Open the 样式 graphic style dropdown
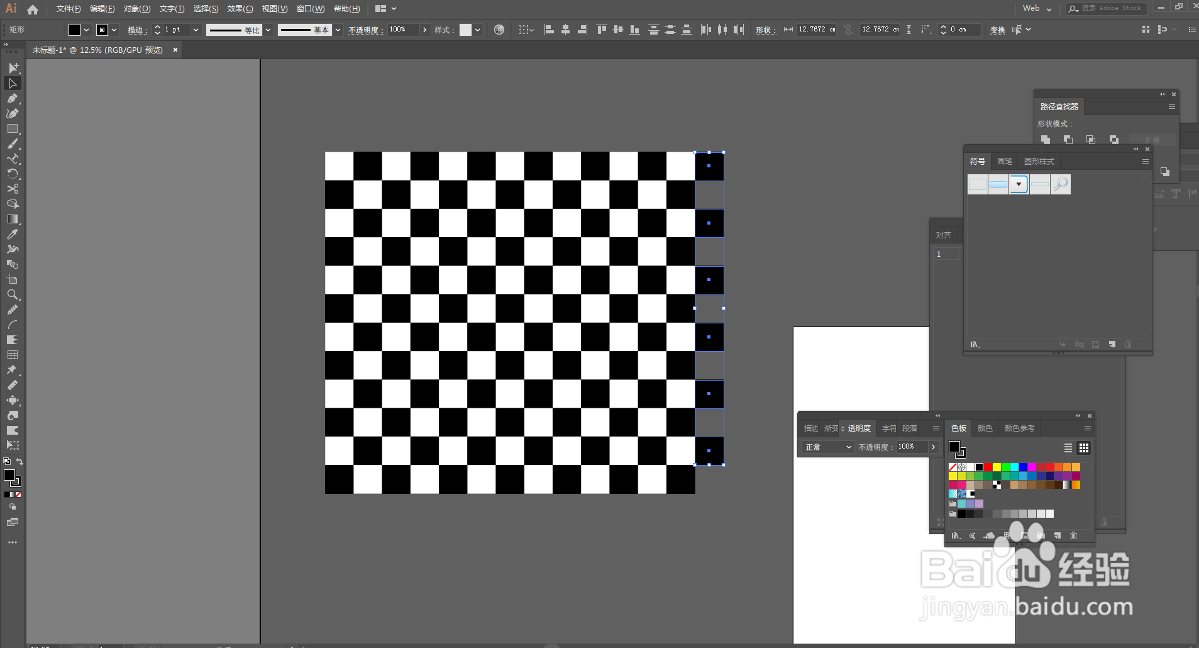This screenshot has width=1199, height=648. pos(478,30)
